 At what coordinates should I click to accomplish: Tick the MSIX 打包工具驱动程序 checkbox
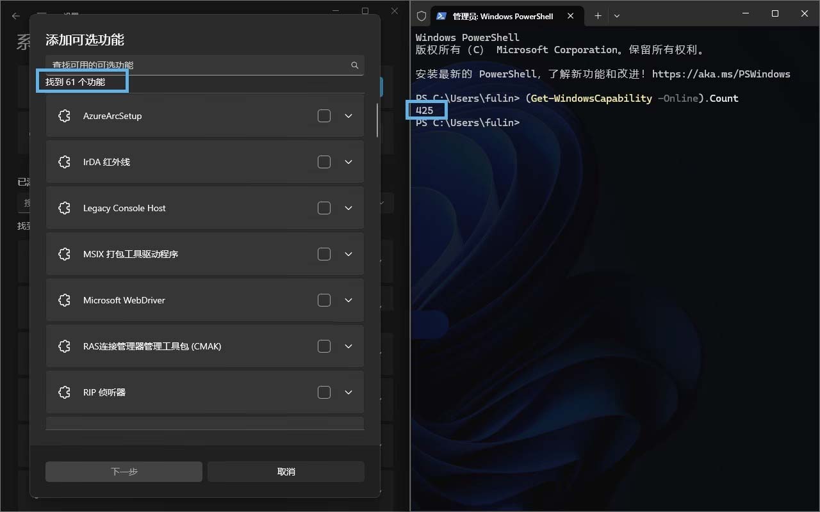click(x=324, y=254)
